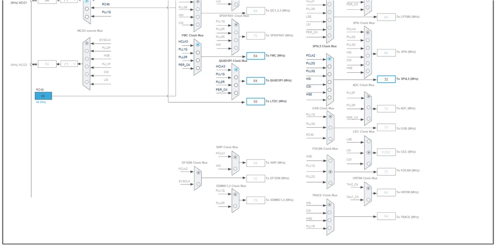Click the To SPI4,5 frequency field
The height and width of the screenshot is (246, 495).
[386, 79]
